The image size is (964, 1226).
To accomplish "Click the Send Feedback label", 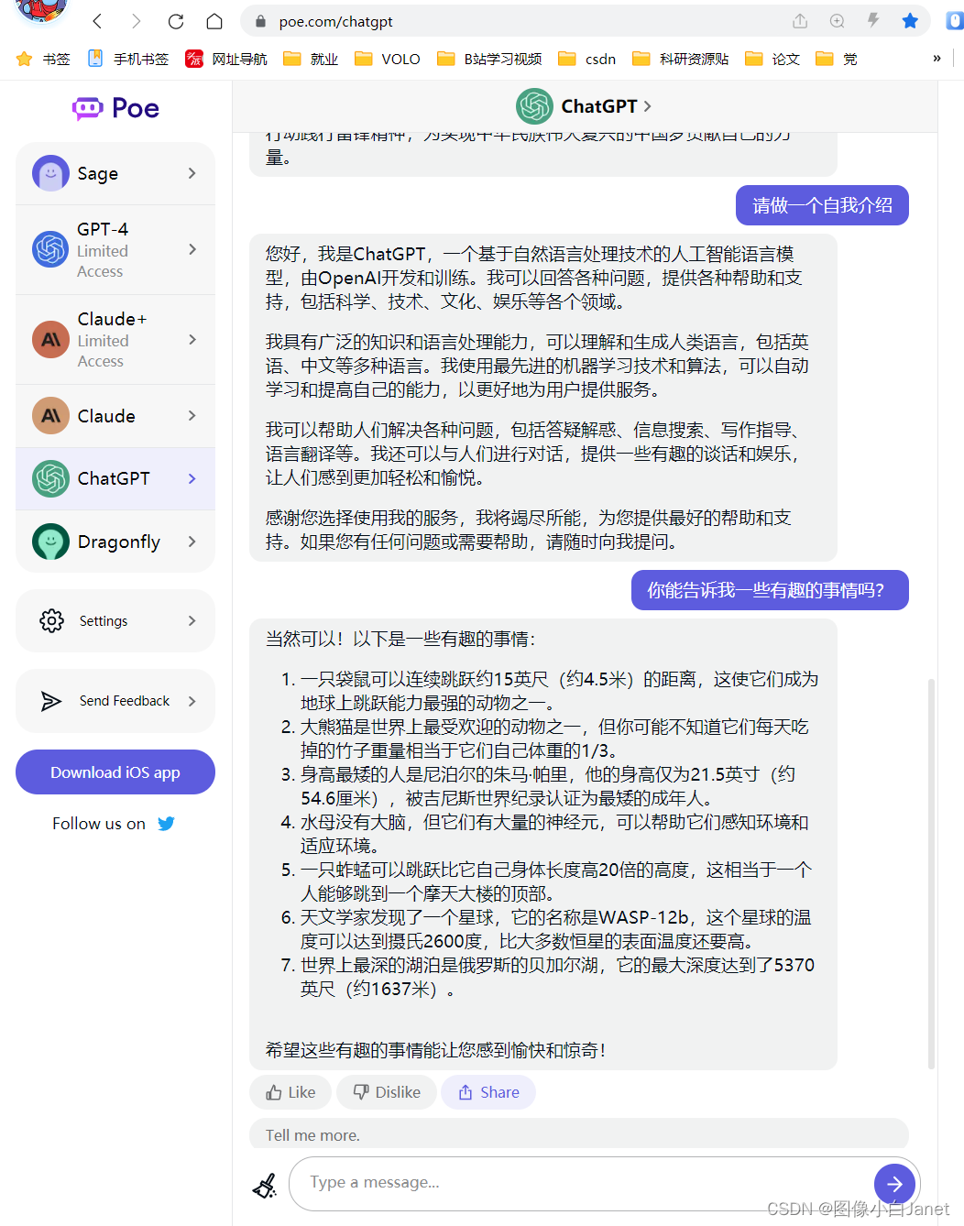I will [x=125, y=701].
